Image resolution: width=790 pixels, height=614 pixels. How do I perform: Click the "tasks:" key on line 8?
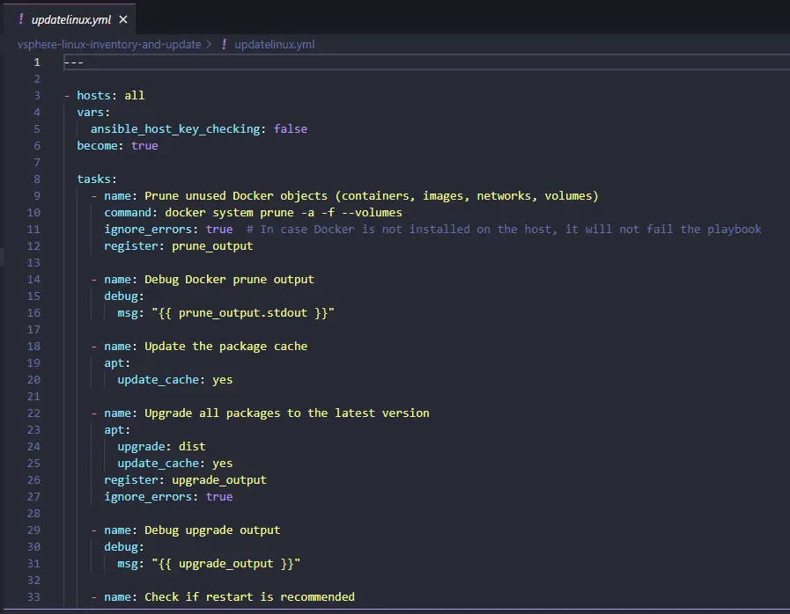96,179
